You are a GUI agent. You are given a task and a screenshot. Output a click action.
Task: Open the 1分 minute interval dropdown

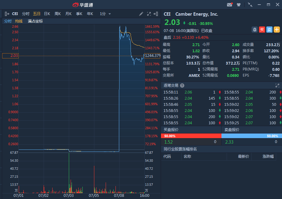pyautogui.click(x=105, y=14)
